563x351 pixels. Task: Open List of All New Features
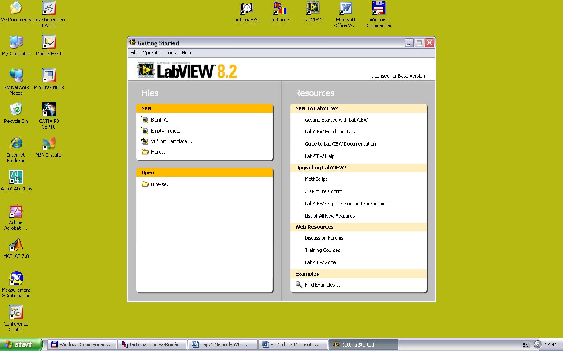tap(330, 216)
